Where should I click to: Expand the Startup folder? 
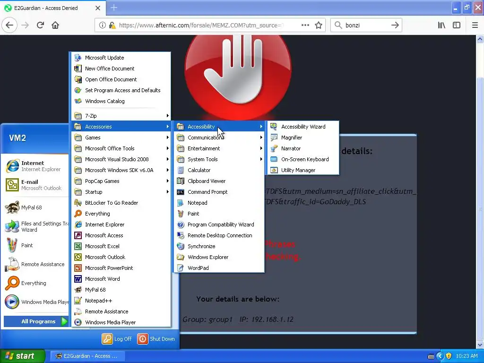[x=121, y=192]
